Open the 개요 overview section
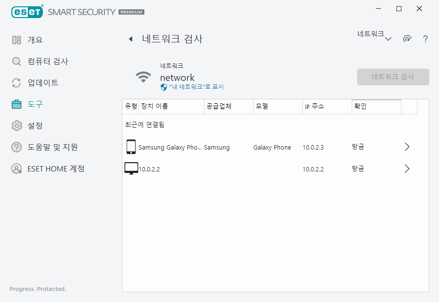Screen dimensions: 439x302 tap(35, 40)
